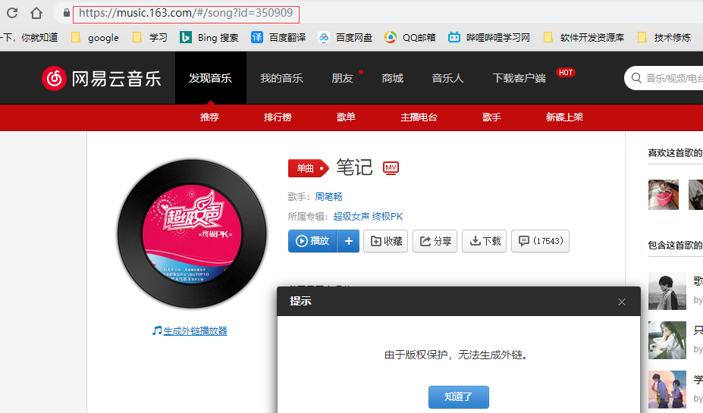
Task: Select 推荐 in the red subnav
Action: click(209, 117)
